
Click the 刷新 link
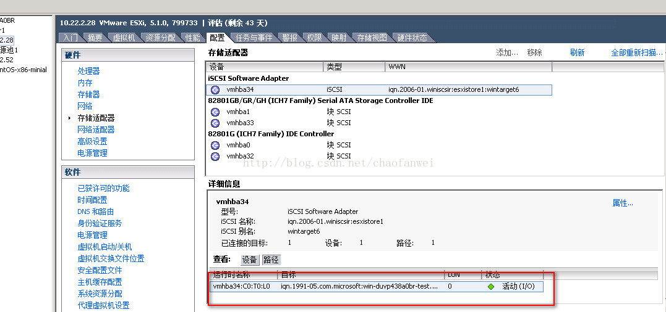(x=577, y=52)
